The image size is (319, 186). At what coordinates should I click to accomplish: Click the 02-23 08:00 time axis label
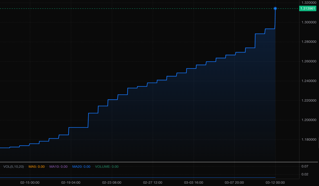point(112,183)
